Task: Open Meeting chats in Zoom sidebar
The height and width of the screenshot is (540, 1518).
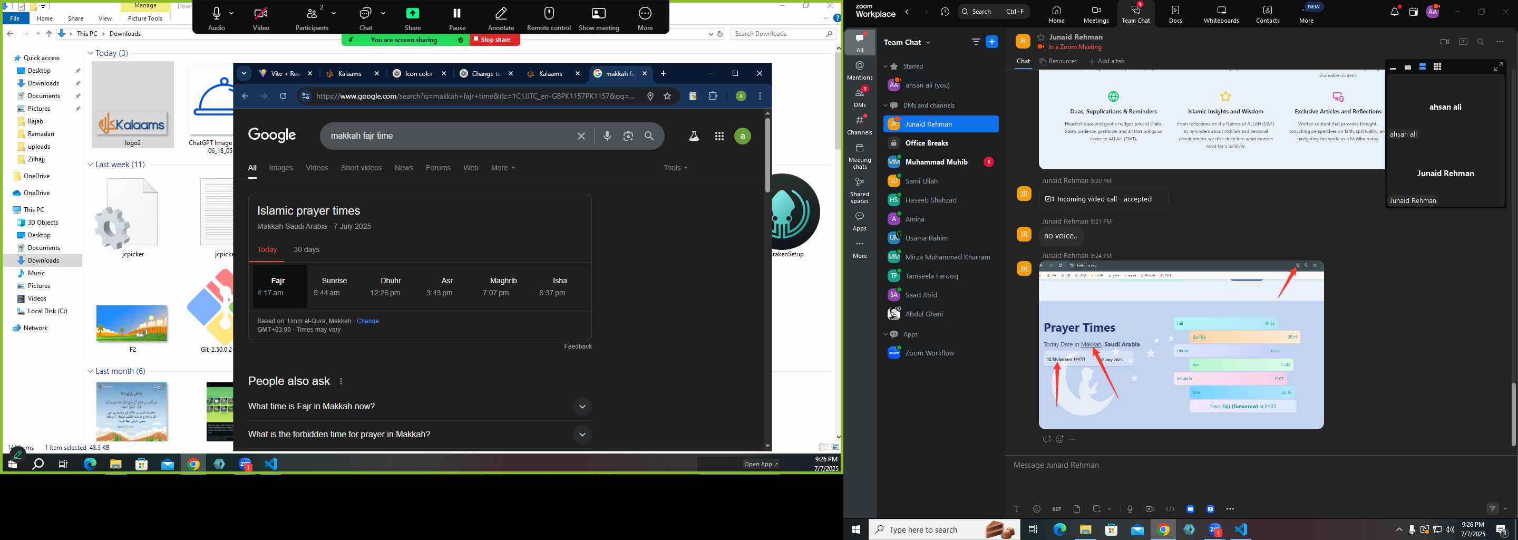Action: (x=860, y=156)
